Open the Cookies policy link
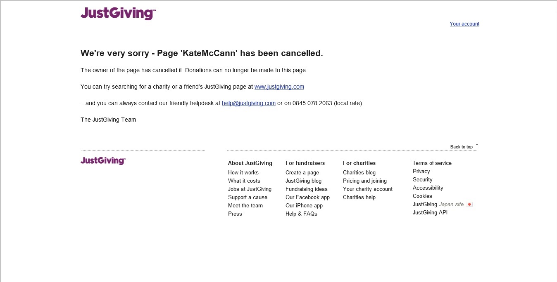 (422, 196)
